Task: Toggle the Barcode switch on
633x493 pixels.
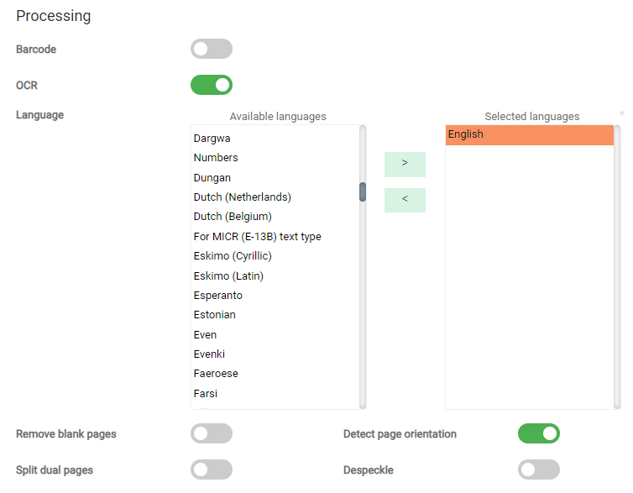Action: [x=211, y=50]
